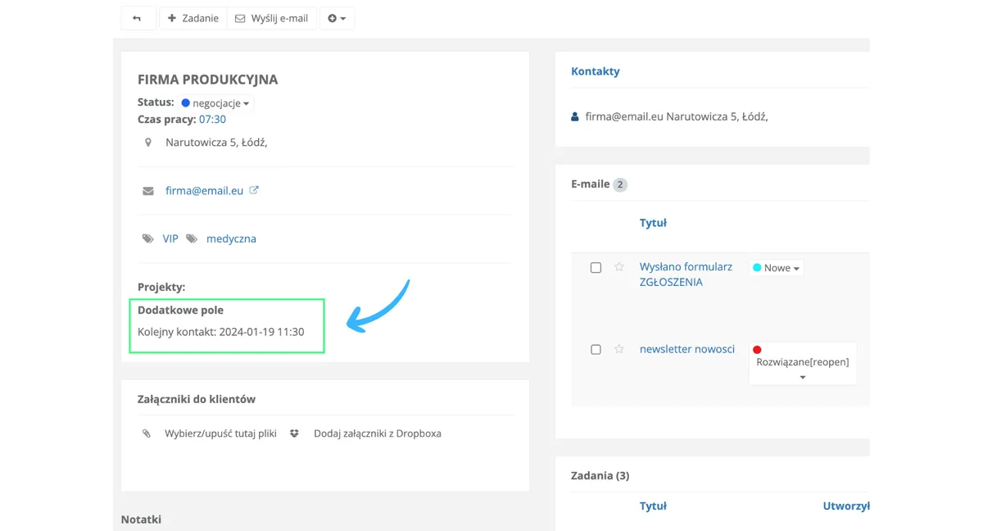Click the FIRMA PRODUKCYJNA title

point(208,79)
